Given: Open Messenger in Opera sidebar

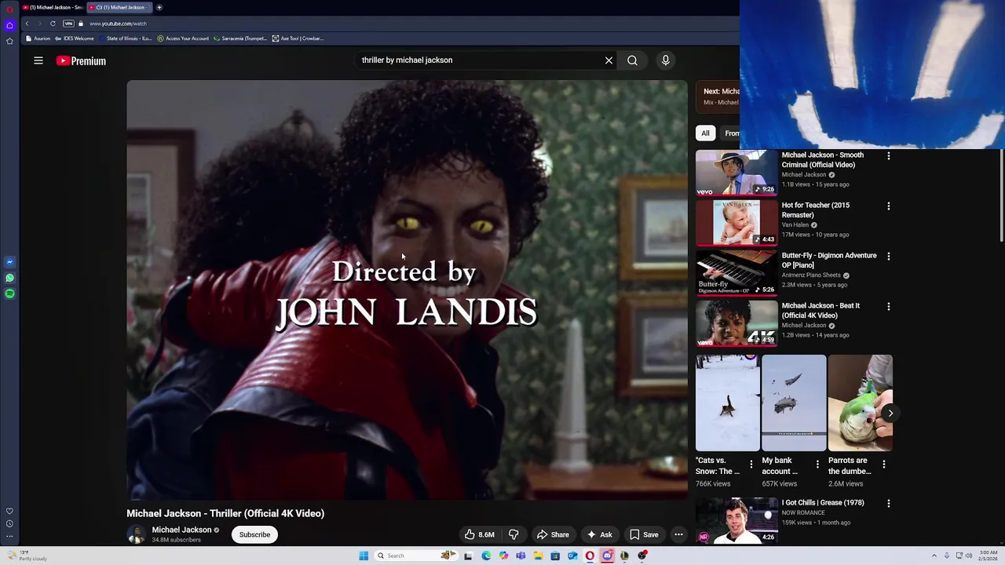Looking at the screenshot, I should pos(9,262).
